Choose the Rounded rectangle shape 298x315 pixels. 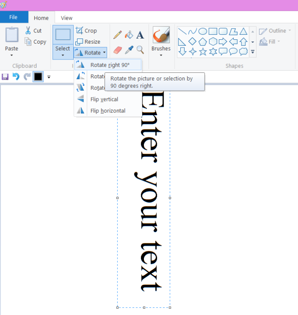pyautogui.click(x=223, y=31)
